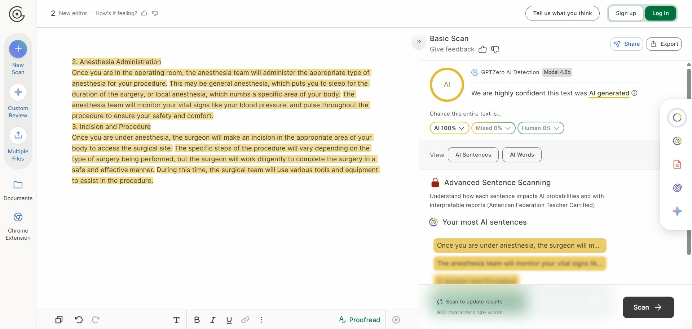
Task: Share the scan results
Action: click(627, 44)
